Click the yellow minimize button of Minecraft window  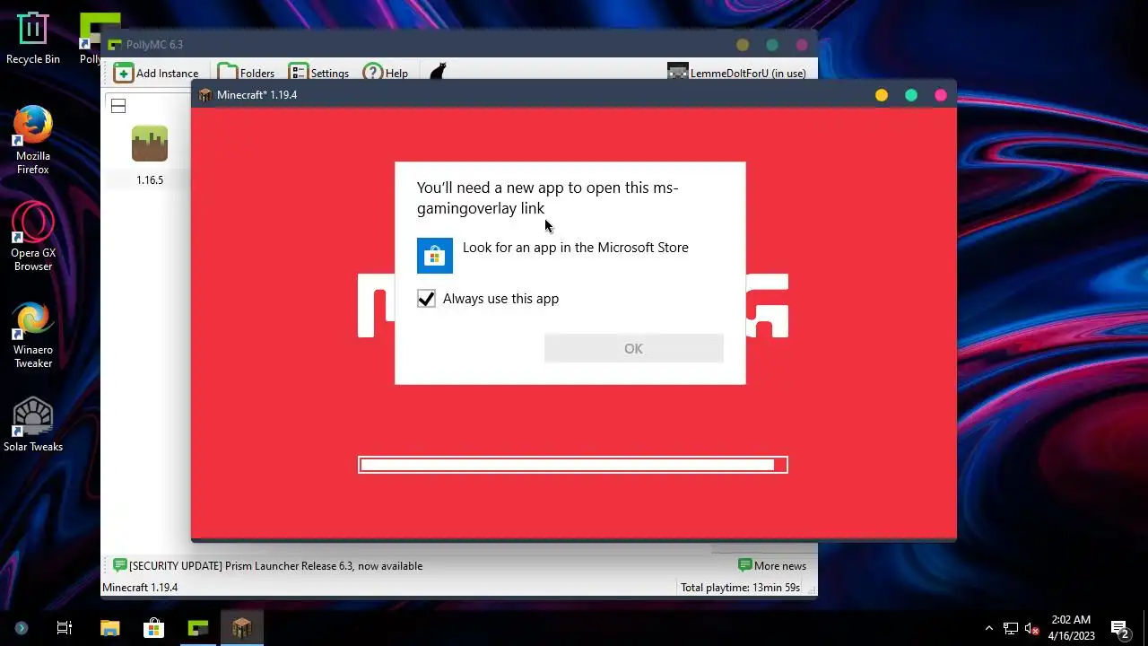[882, 95]
